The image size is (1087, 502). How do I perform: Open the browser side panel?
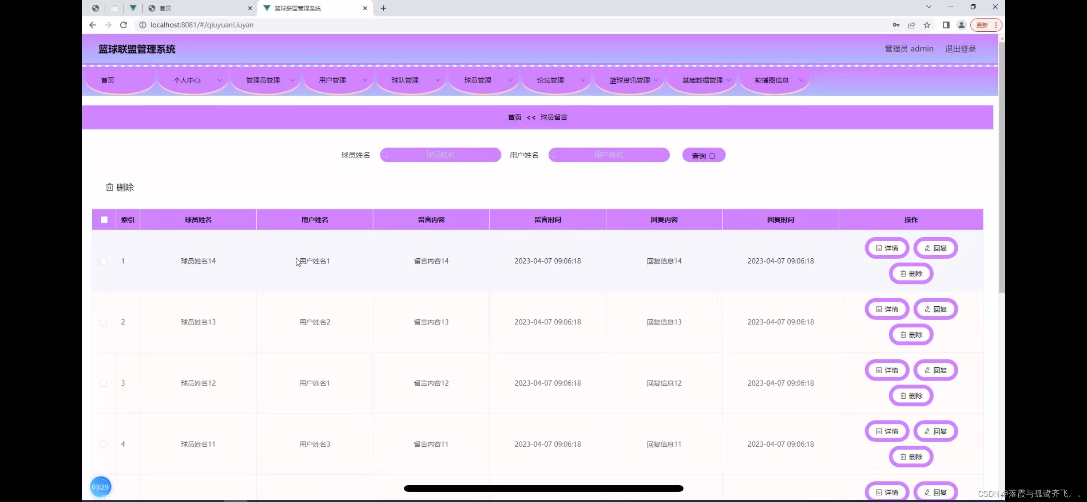coord(946,25)
